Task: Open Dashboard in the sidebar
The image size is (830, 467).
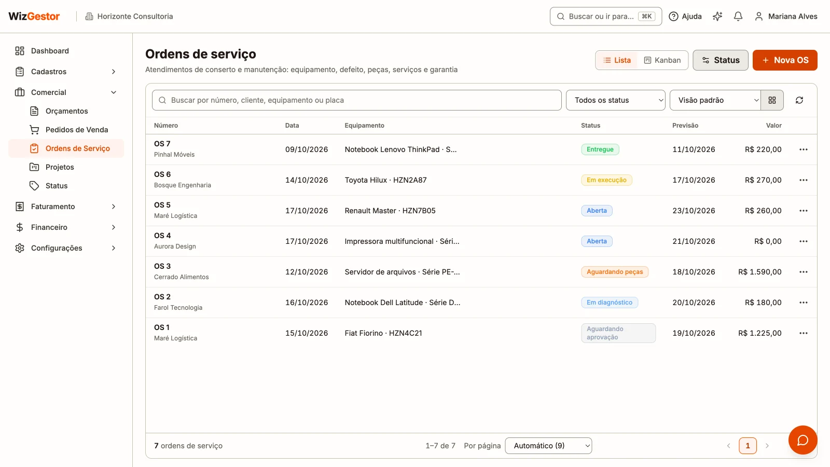Action: 66,51
